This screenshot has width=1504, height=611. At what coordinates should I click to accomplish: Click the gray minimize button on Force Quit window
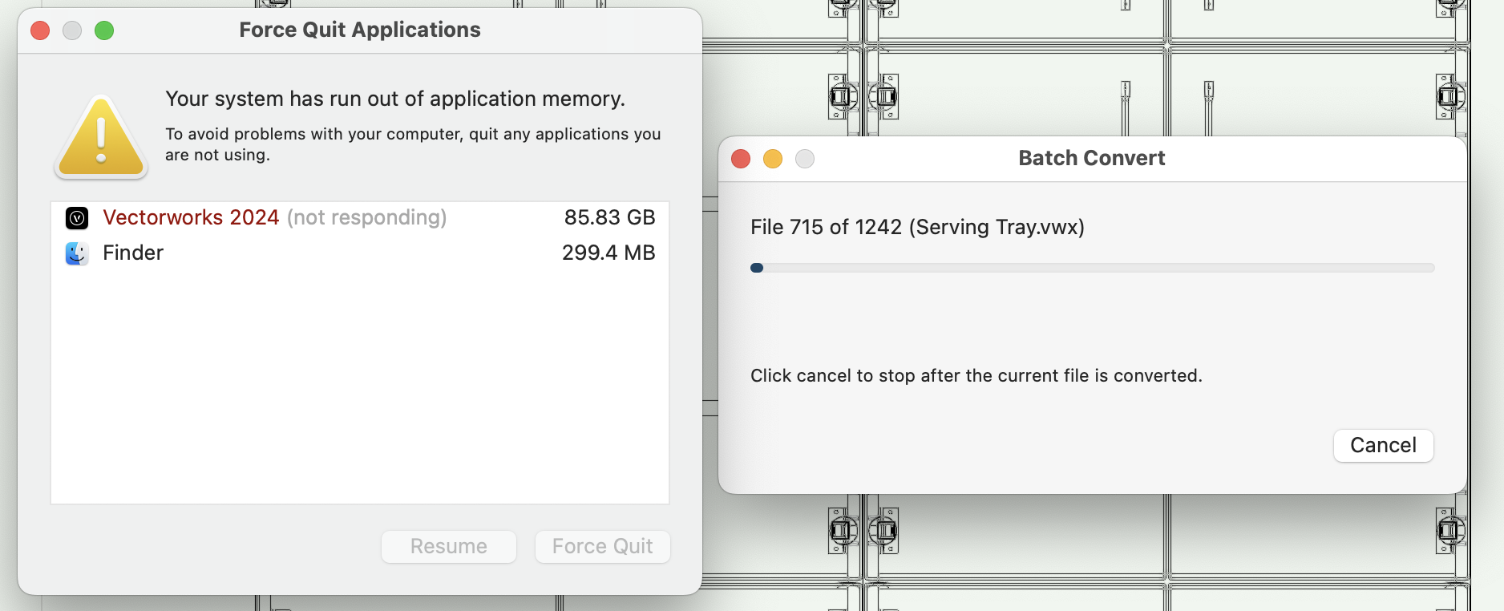pos(72,30)
